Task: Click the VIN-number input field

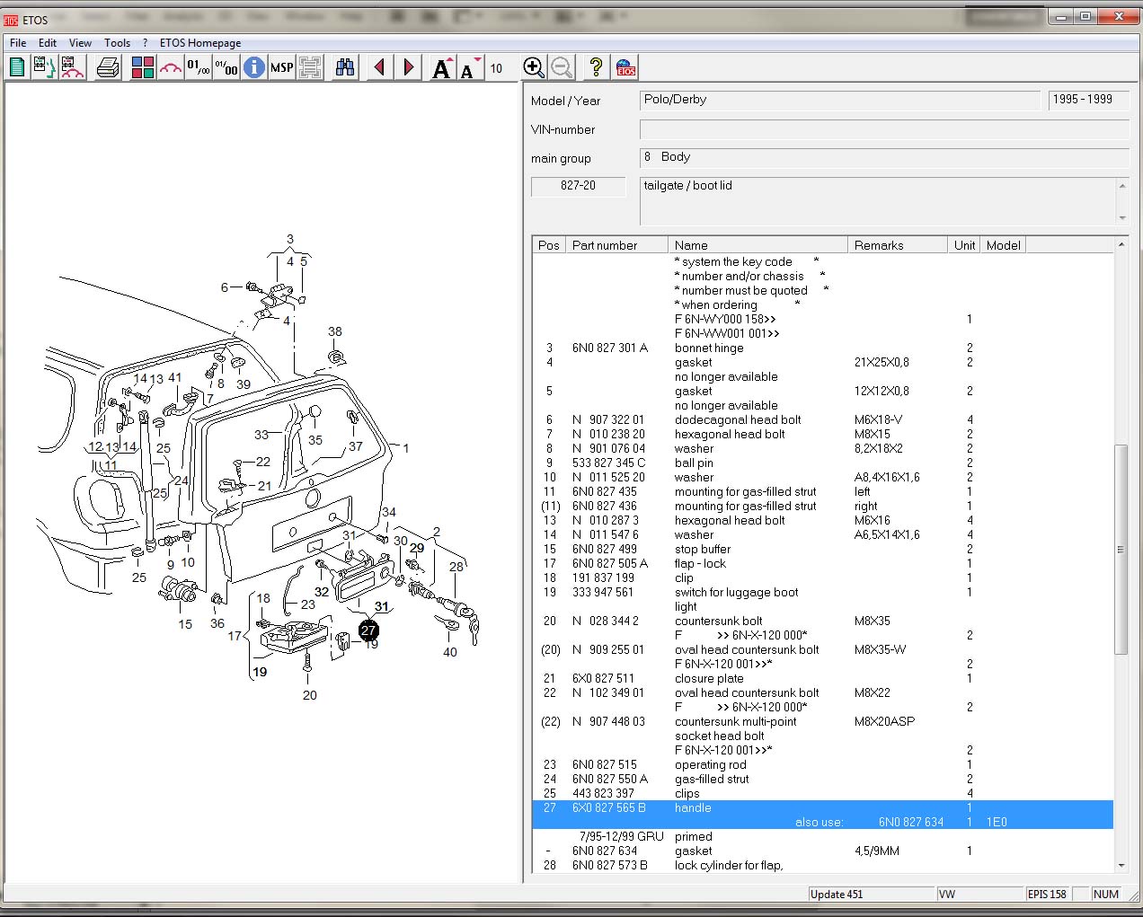Action: coord(883,130)
